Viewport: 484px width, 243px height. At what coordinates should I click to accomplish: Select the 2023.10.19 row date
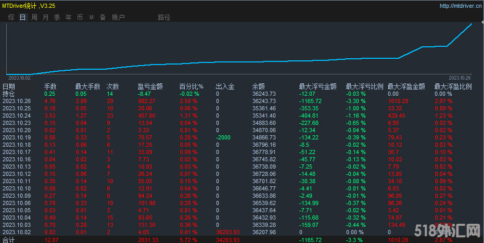click(x=17, y=137)
